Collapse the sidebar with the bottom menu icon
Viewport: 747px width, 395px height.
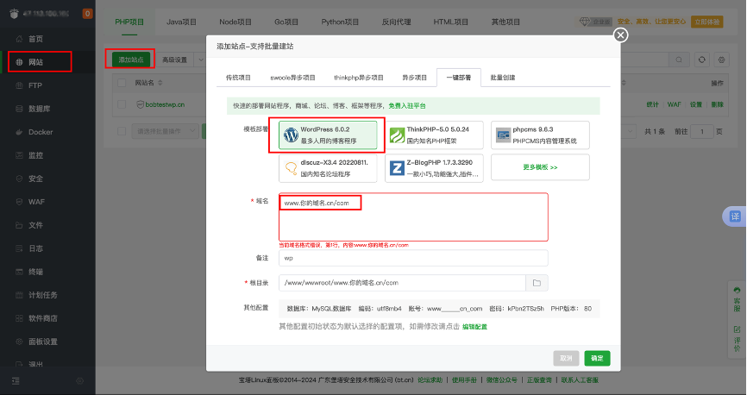(16, 381)
